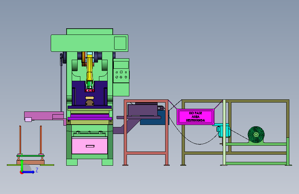Click the 'AREA' text on warning sign

click(196, 117)
